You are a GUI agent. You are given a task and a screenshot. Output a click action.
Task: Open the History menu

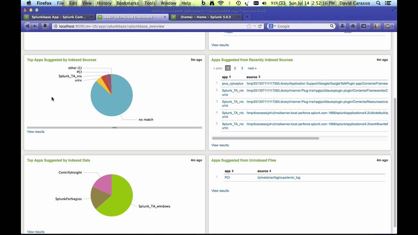pos(104,3)
